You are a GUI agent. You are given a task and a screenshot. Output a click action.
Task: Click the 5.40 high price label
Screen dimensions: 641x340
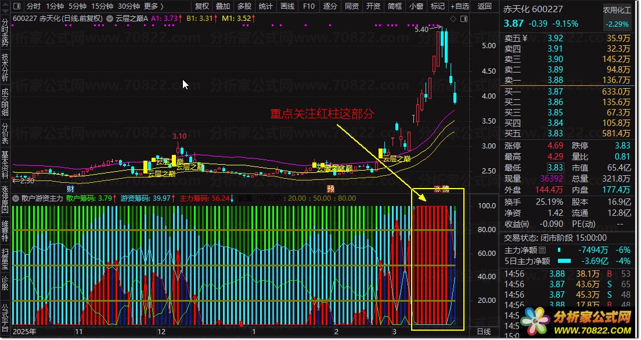pos(422,30)
